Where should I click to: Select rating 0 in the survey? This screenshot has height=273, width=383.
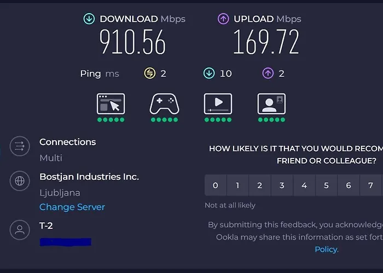(x=216, y=186)
